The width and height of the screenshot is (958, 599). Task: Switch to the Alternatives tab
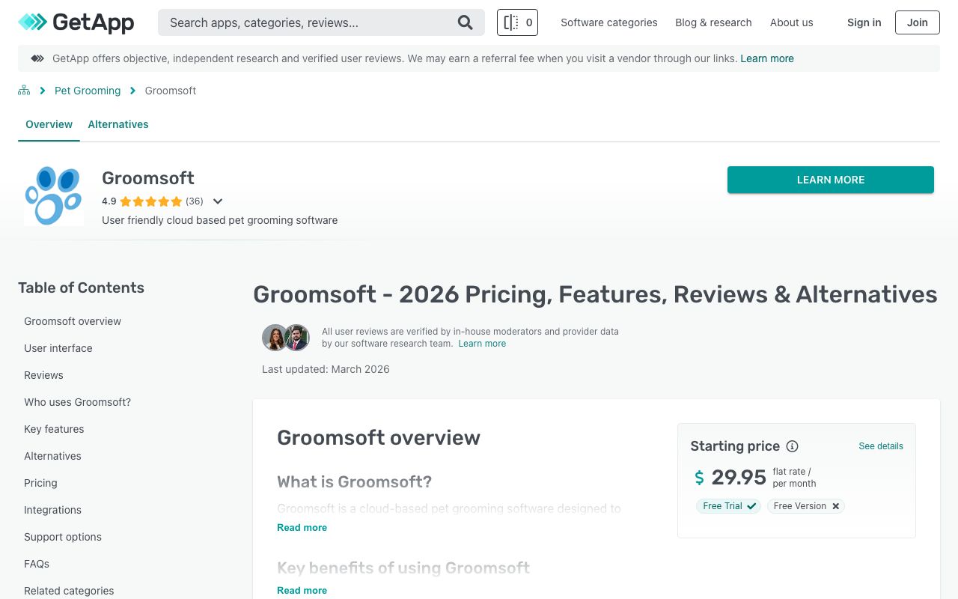pyautogui.click(x=118, y=124)
